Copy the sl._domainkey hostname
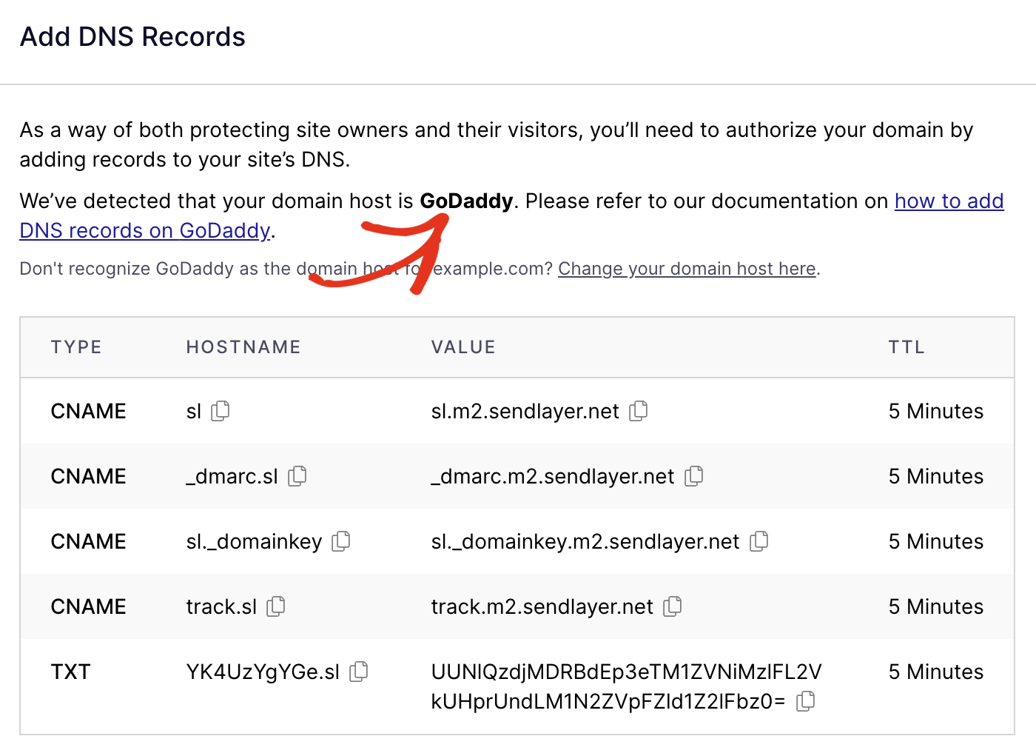 (341, 541)
